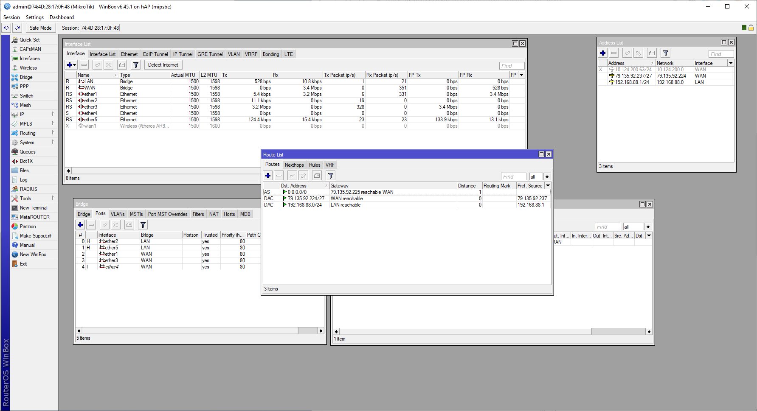757x411 pixels.
Task: Click the filter icon in Route List
Action: point(331,176)
